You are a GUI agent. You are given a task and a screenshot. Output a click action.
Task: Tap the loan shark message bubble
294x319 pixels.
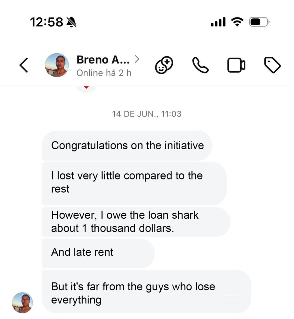click(x=136, y=222)
